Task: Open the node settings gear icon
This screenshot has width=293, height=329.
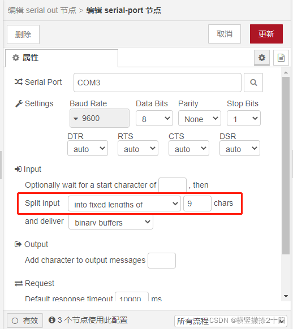Action: point(262,58)
